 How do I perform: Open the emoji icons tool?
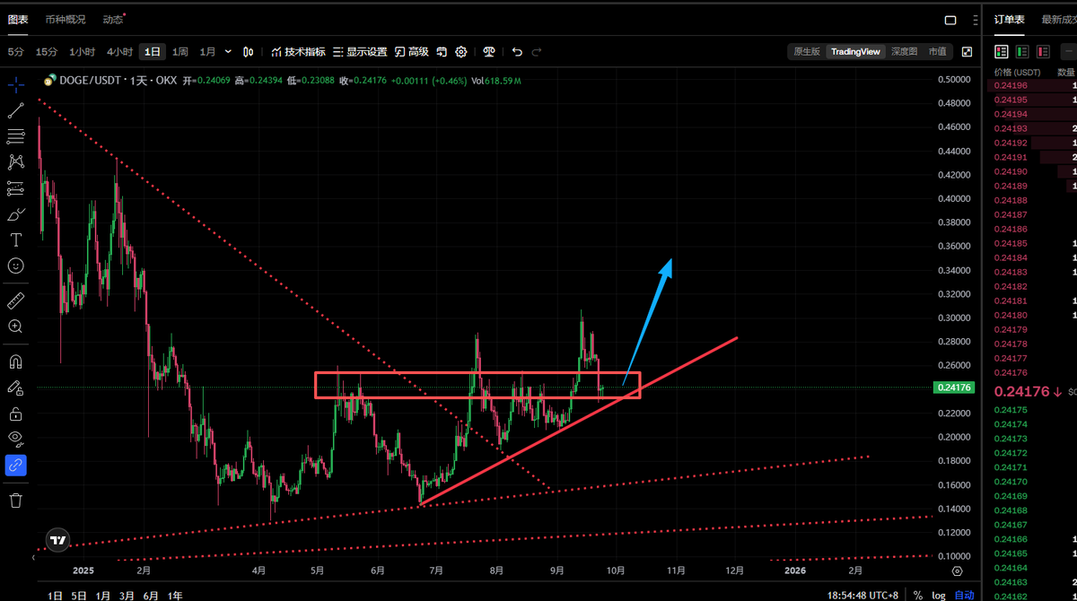click(16, 266)
